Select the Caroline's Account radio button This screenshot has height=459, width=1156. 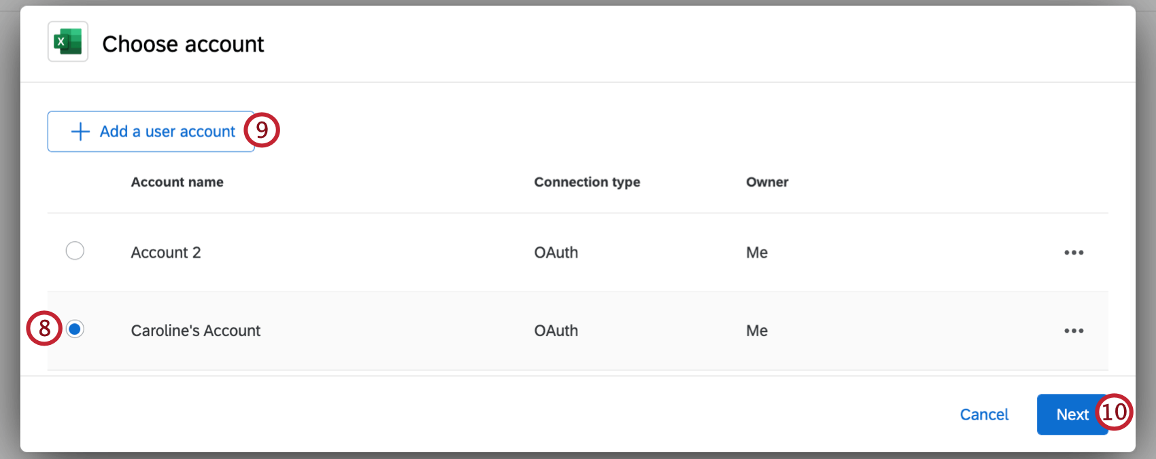(x=75, y=329)
